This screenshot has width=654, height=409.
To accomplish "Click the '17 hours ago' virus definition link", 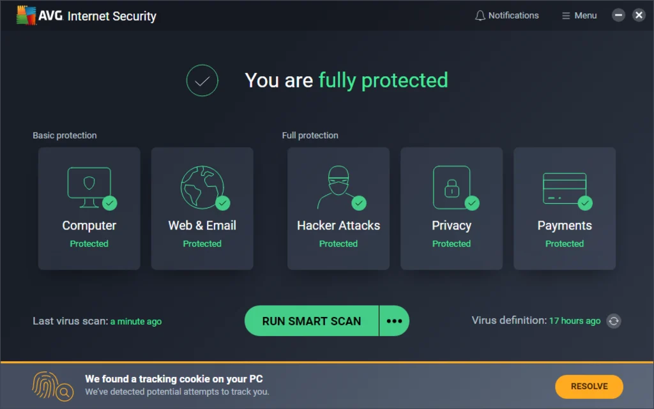I will click(574, 321).
